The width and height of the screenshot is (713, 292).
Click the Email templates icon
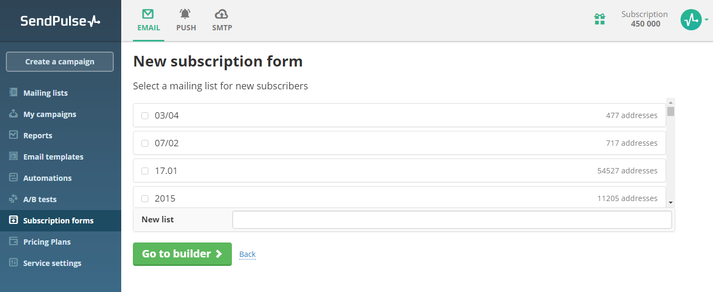coord(14,156)
